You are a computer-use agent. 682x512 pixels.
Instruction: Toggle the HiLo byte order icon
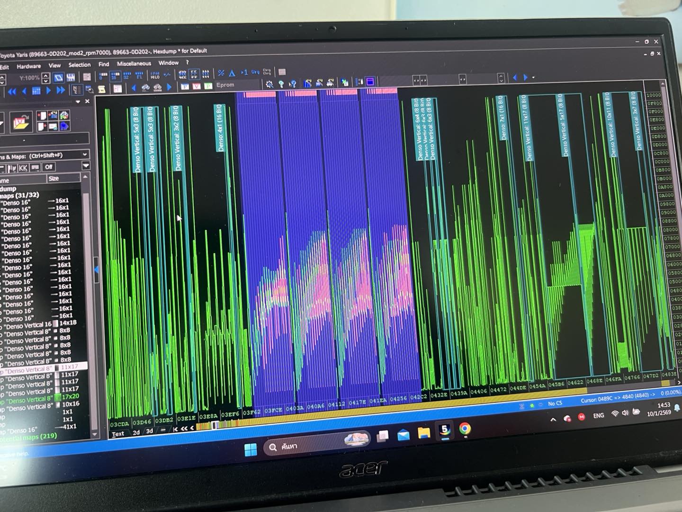tap(154, 75)
